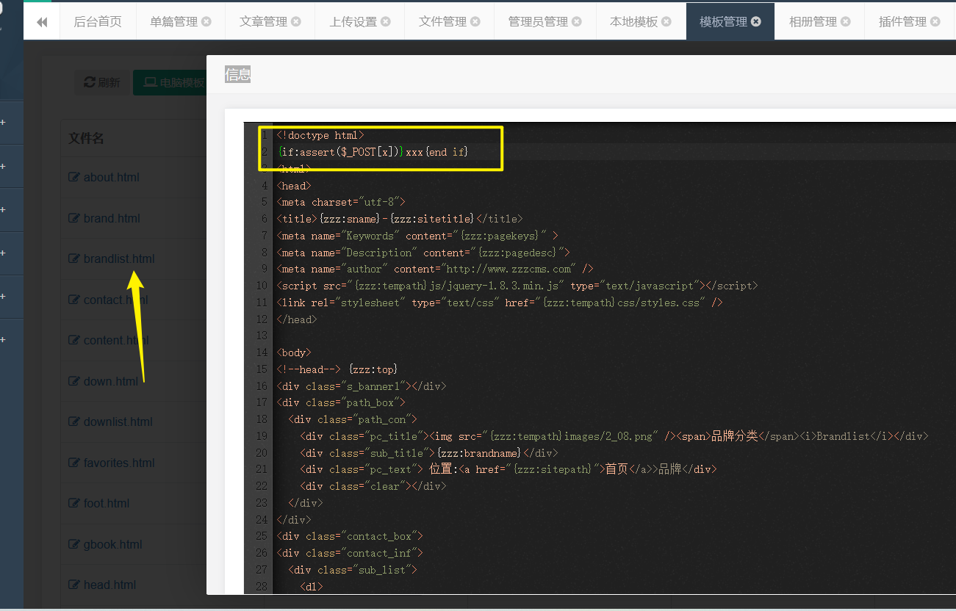Click the meta author code line
Image resolution: width=956 pixels, height=611 pixels.
435,269
